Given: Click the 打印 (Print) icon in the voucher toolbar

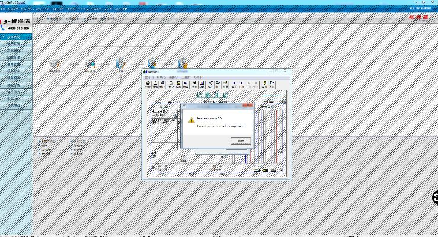Looking at the screenshot, I should [x=148, y=84].
